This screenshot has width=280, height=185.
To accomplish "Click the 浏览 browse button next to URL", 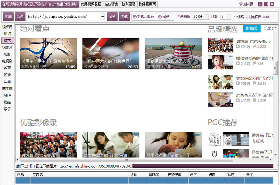I will point(112,17).
